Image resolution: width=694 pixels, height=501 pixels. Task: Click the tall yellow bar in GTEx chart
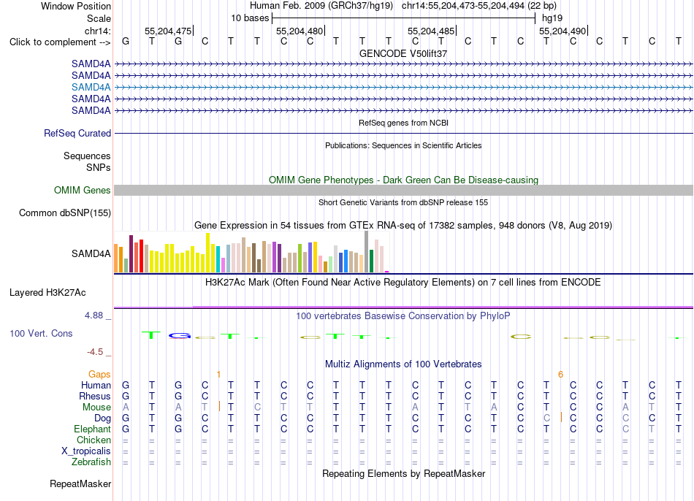point(207,252)
